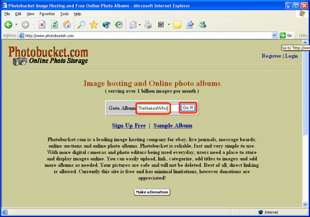The height and width of the screenshot is (217, 310).
Task: Open the Messenger people icon
Action: point(203,25)
